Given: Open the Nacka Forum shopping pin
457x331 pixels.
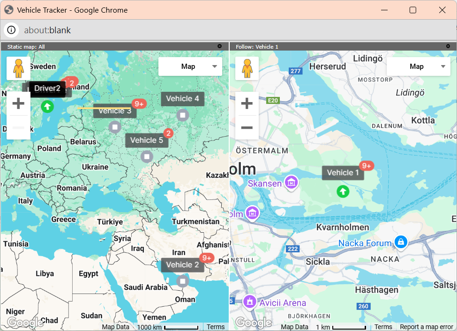Looking at the screenshot, I should (x=401, y=242).
